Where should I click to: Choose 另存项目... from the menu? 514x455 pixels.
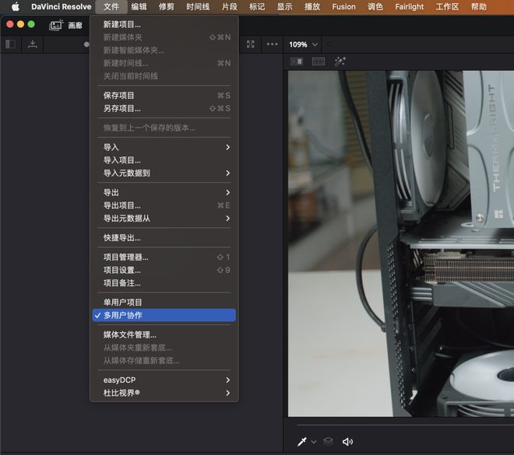coord(164,108)
